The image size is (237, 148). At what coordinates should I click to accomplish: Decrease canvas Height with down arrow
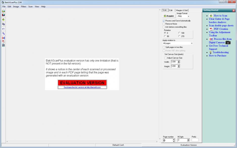pyautogui.click(x=179, y=67)
